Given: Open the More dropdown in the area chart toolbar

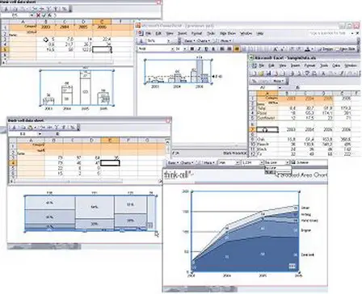Looking at the screenshot, I should [x=208, y=162].
